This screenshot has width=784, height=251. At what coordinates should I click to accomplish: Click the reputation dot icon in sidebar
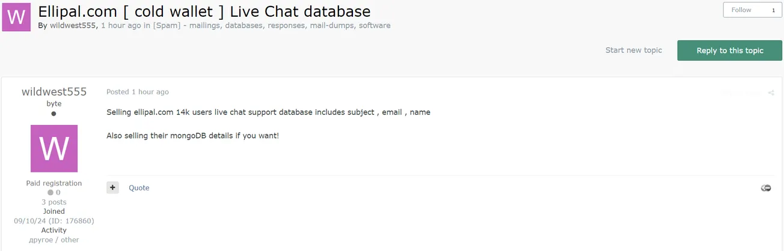[51, 193]
